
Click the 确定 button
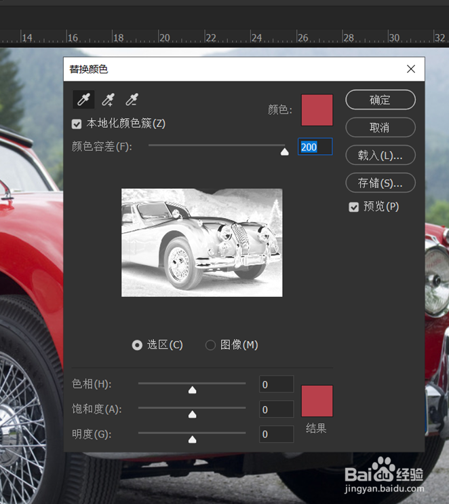(x=380, y=100)
